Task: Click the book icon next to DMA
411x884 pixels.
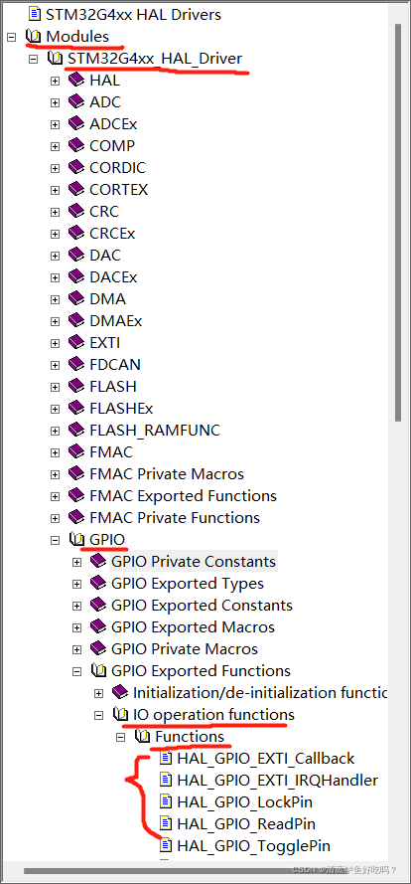Action: pos(76,298)
